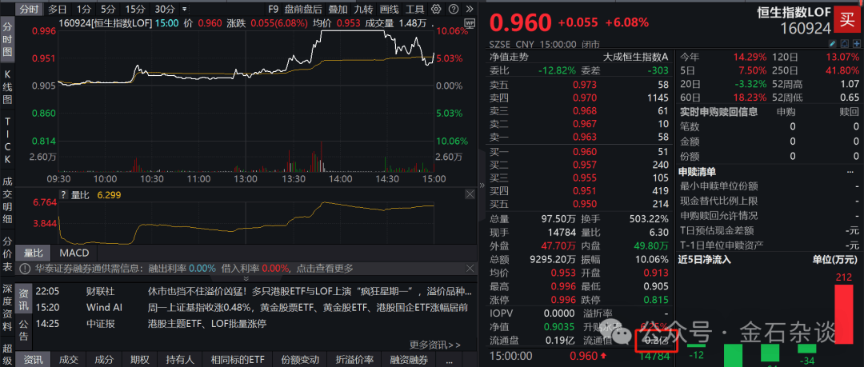This screenshot has height=367, width=864.
Task: Switch to bottom 持有人 tab
Action: [180, 360]
